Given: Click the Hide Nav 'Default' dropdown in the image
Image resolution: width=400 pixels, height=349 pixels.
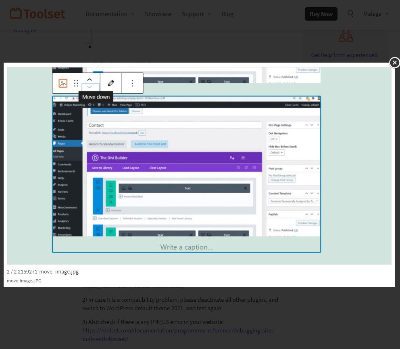Looking at the screenshot, I should click(277, 153).
